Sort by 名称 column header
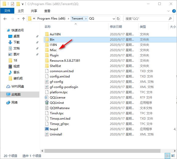The height and width of the screenshot is (159, 177). [48, 27]
